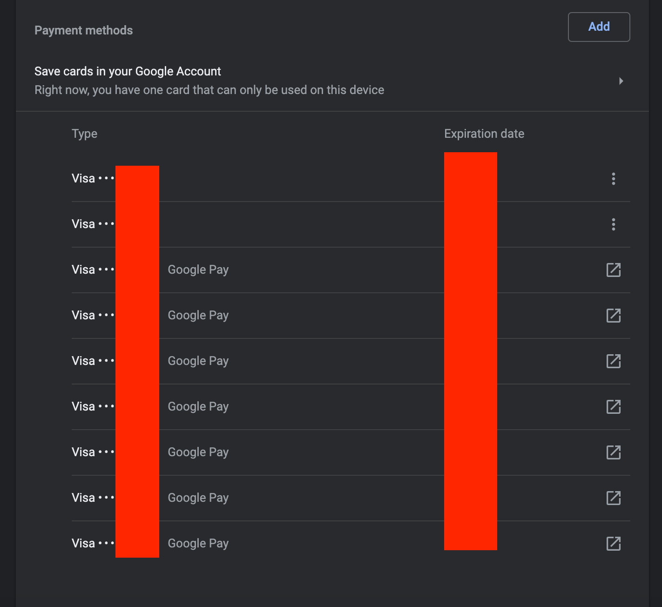662x607 pixels.
Task: Click the Type column header
Action: click(85, 134)
